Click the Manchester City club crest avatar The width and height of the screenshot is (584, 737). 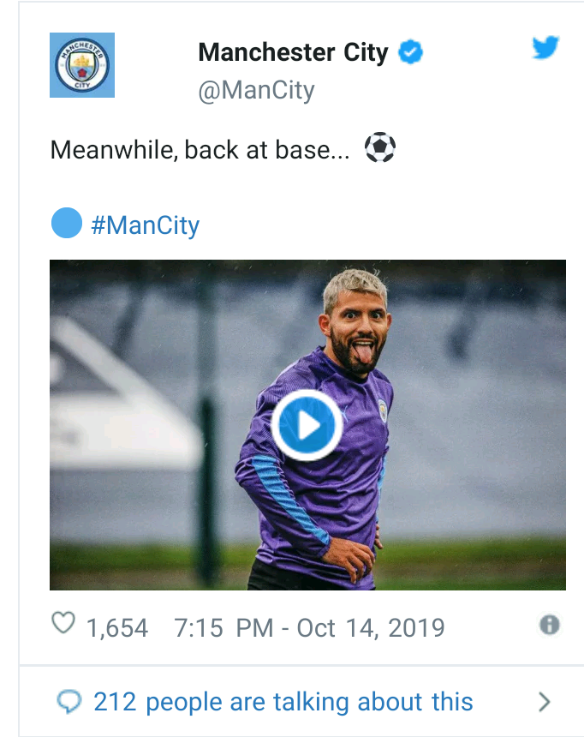[82, 65]
